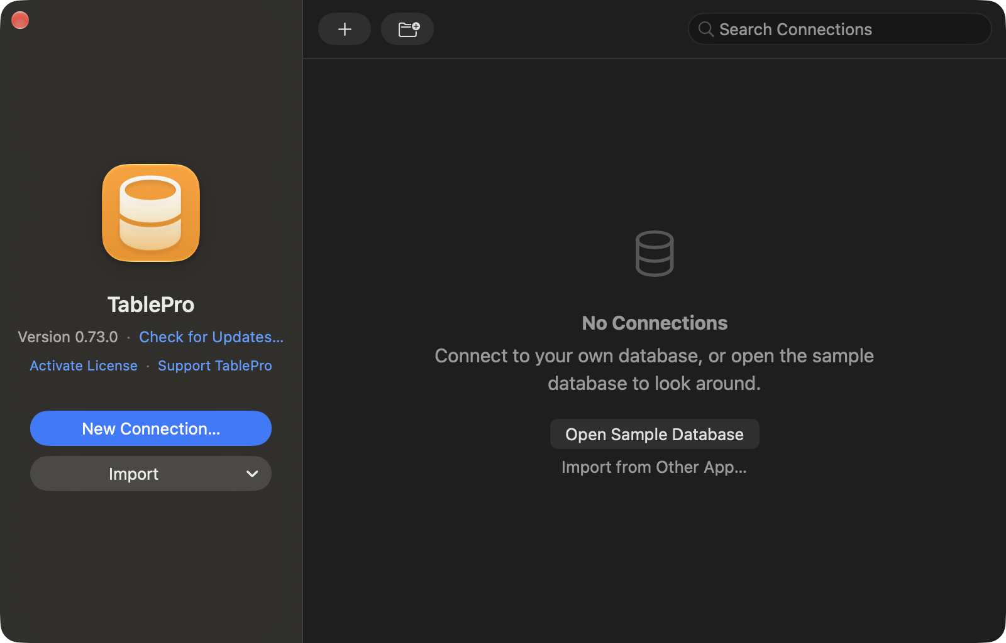Open the Activate License link
The image size is (1006, 643).
[84, 365]
